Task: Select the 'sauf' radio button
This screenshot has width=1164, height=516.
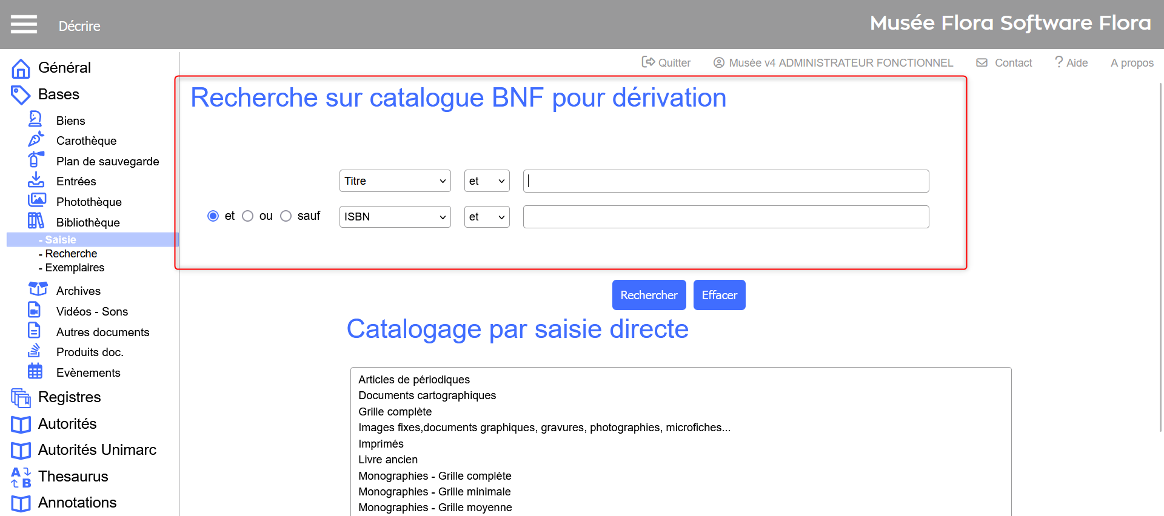Action: (x=286, y=216)
